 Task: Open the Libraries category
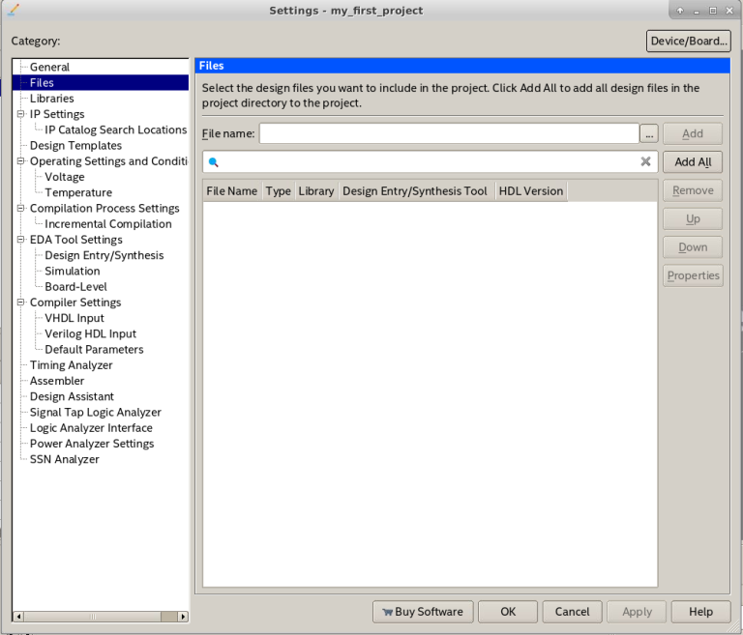pos(51,99)
